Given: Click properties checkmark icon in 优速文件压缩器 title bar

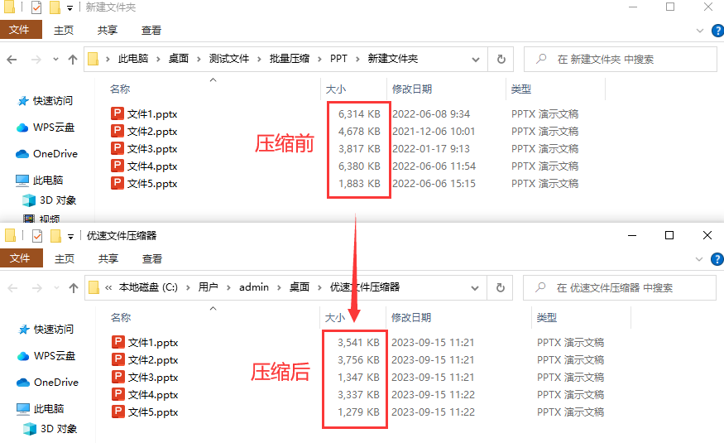Looking at the screenshot, I should coord(37,236).
